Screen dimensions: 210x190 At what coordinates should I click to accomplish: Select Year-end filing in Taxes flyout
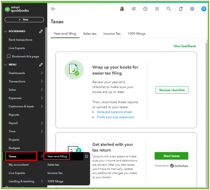pyautogui.click(x=57, y=156)
